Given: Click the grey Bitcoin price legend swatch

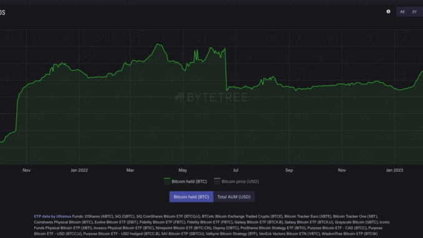Looking at the screenshot, I should (217, 181).
